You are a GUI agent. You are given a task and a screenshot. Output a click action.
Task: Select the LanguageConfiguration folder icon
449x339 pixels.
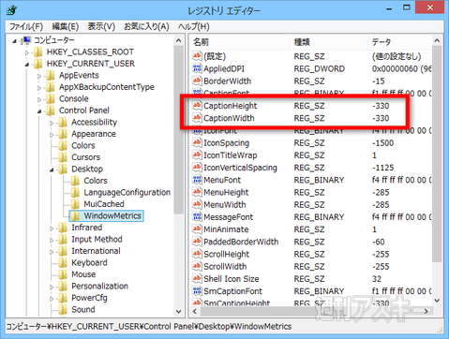tap(75, 192)
